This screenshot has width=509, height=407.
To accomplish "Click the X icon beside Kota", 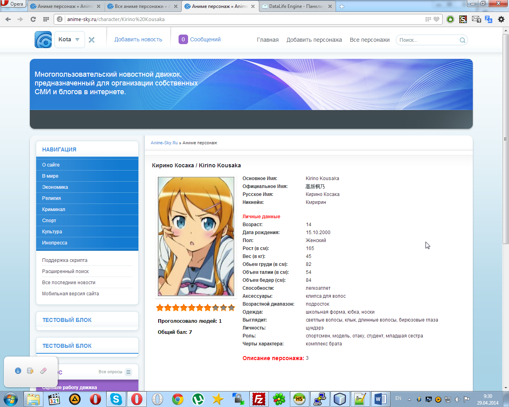I will (x=91, y=40).
